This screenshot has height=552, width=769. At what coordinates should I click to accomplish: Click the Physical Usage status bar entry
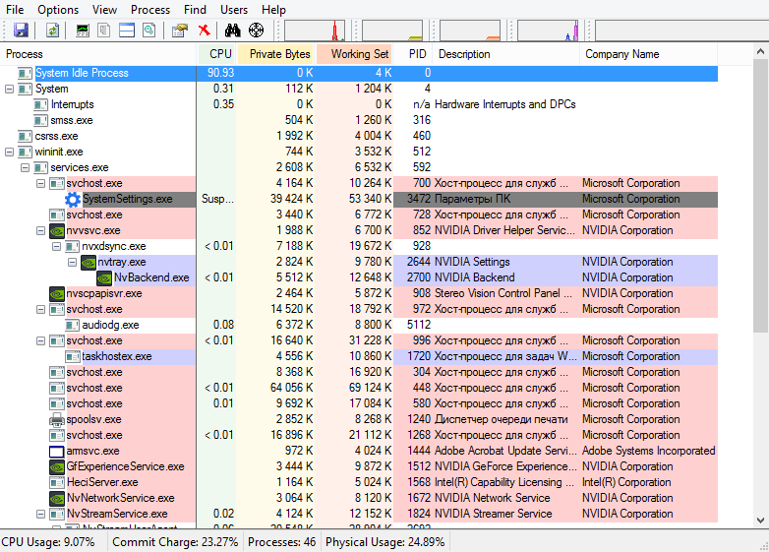point(384,542)
